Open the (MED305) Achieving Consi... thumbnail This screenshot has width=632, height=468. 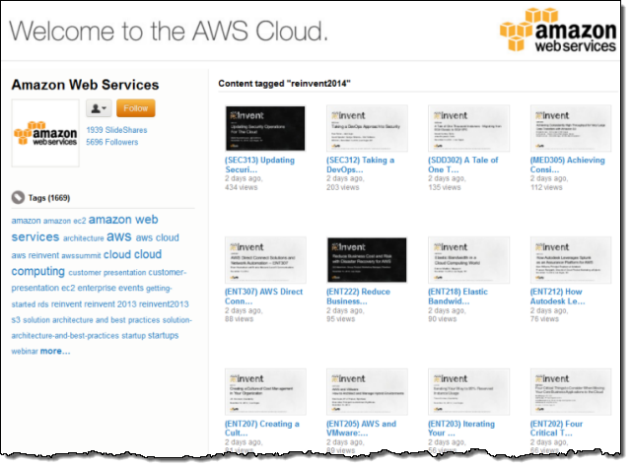point(571,128)
